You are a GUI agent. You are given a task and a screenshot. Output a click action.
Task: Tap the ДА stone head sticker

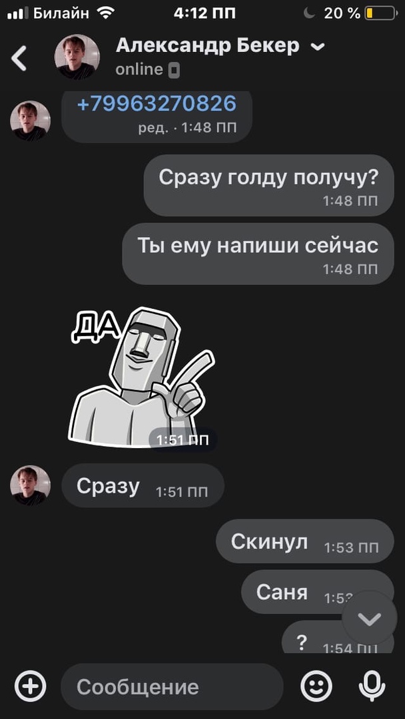(143, 377)
